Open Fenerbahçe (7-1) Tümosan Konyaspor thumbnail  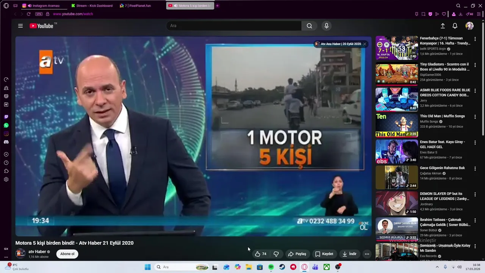coord(397,48)
